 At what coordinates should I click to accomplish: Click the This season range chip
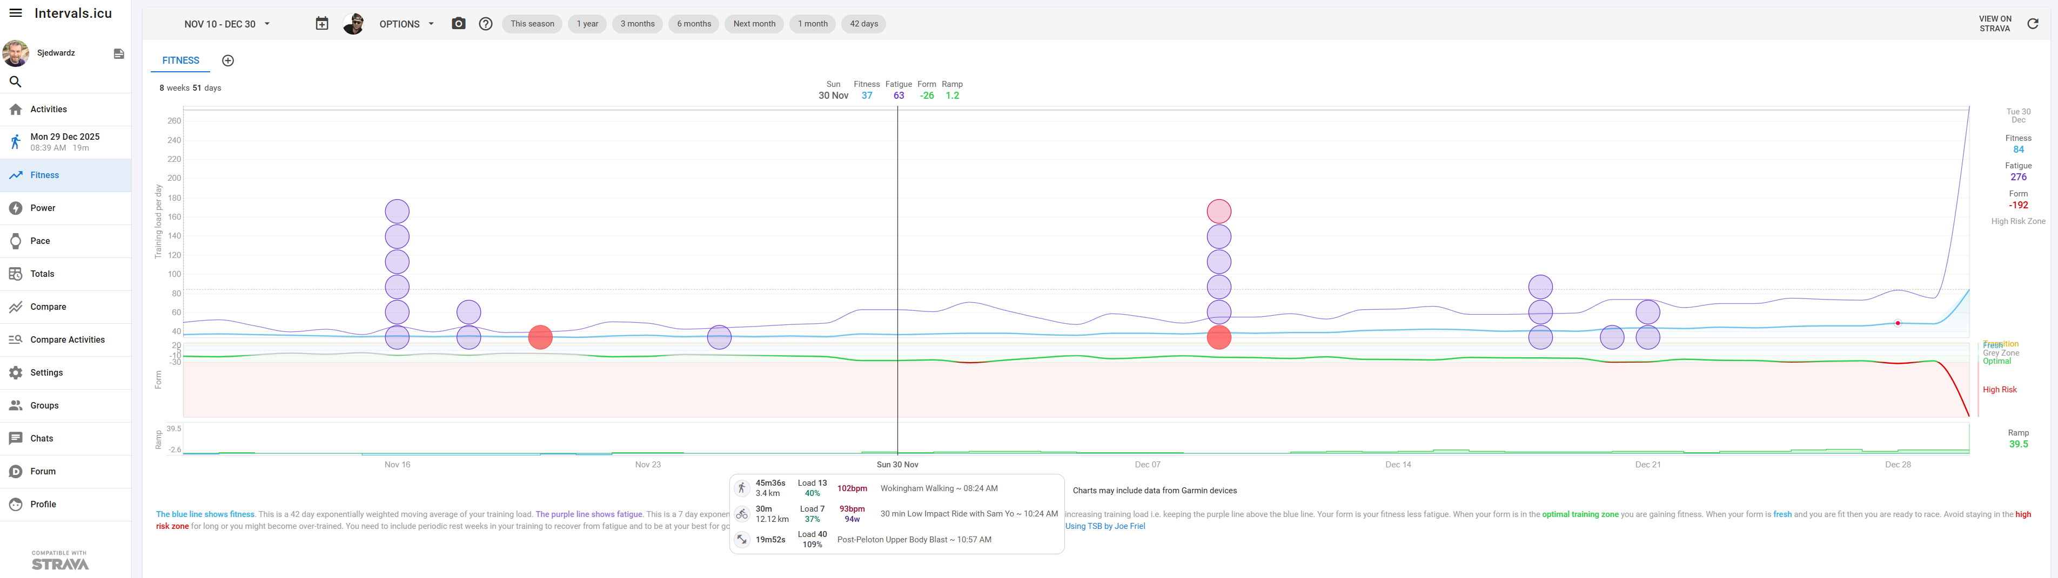coord(532,24)
